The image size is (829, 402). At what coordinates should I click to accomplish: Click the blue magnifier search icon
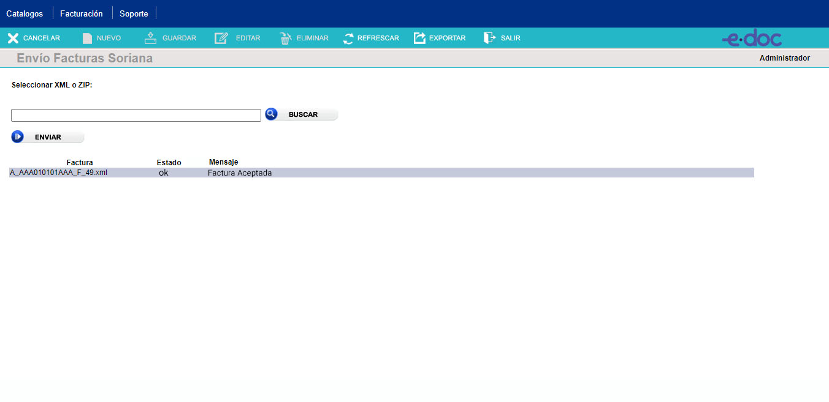[x=272, y=114]
